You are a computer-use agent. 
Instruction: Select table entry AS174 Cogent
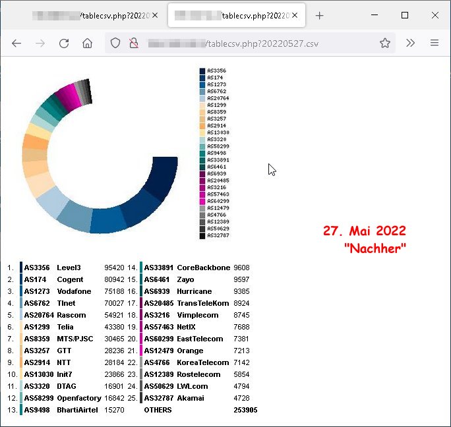(x=53, y=279)
